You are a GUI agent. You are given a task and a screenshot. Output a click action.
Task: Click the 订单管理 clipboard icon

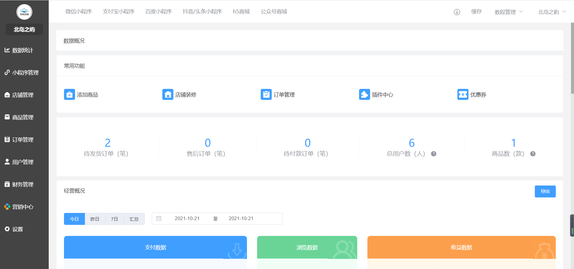tap(266, 94)
